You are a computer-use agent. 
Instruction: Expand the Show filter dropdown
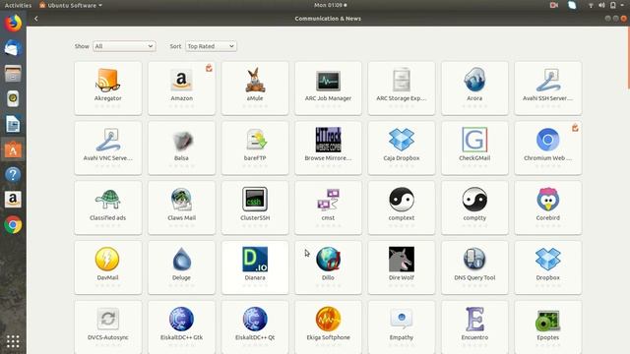[x=124, y=46]
